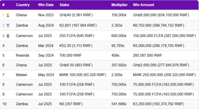Viewport: 199px width, 109px height.
Task: Click stake MWK 100,000 (83,328 RWF)
Action: pyautogui.click(x=83, y=75)
